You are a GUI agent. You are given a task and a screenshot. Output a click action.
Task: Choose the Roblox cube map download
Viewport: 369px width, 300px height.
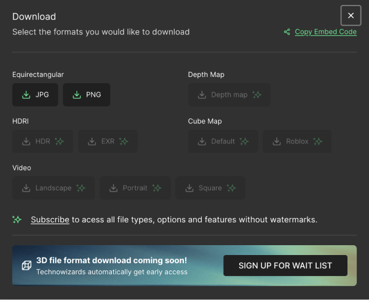coord(297,141)
